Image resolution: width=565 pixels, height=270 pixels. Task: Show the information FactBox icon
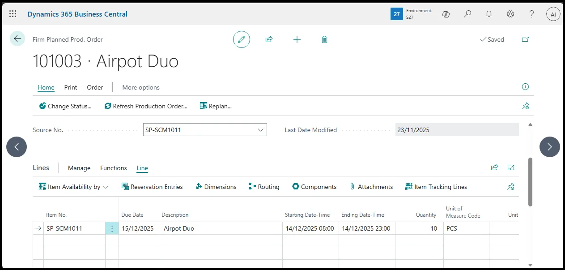click(526, 87)
